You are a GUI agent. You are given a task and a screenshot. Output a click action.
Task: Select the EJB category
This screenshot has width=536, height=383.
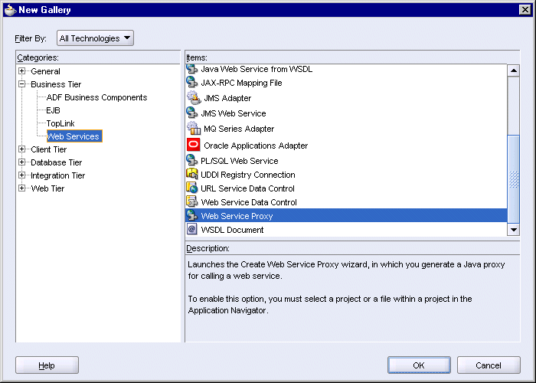pos(54,110)
